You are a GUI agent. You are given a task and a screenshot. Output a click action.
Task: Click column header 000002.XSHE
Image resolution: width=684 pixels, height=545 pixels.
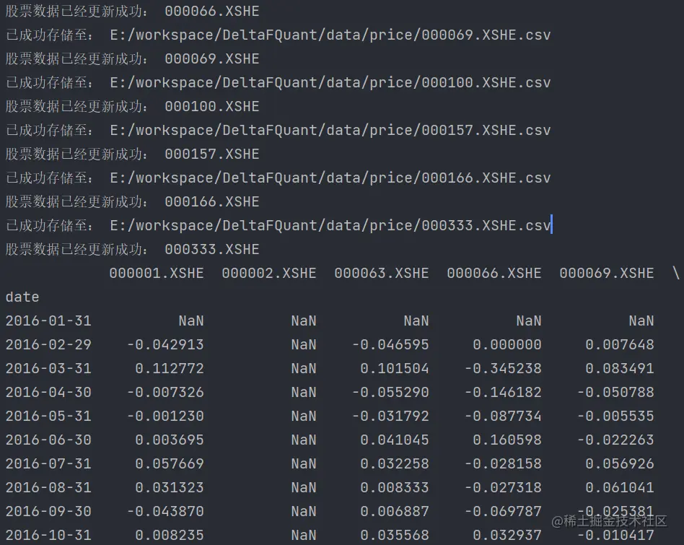point(269,273)
